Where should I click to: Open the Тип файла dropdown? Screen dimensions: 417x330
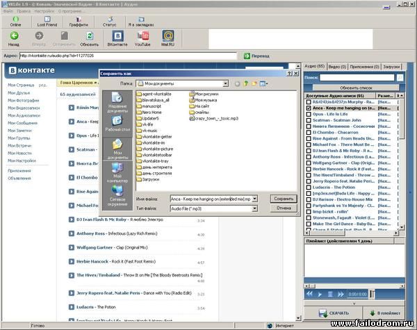[x=254, y=208]
